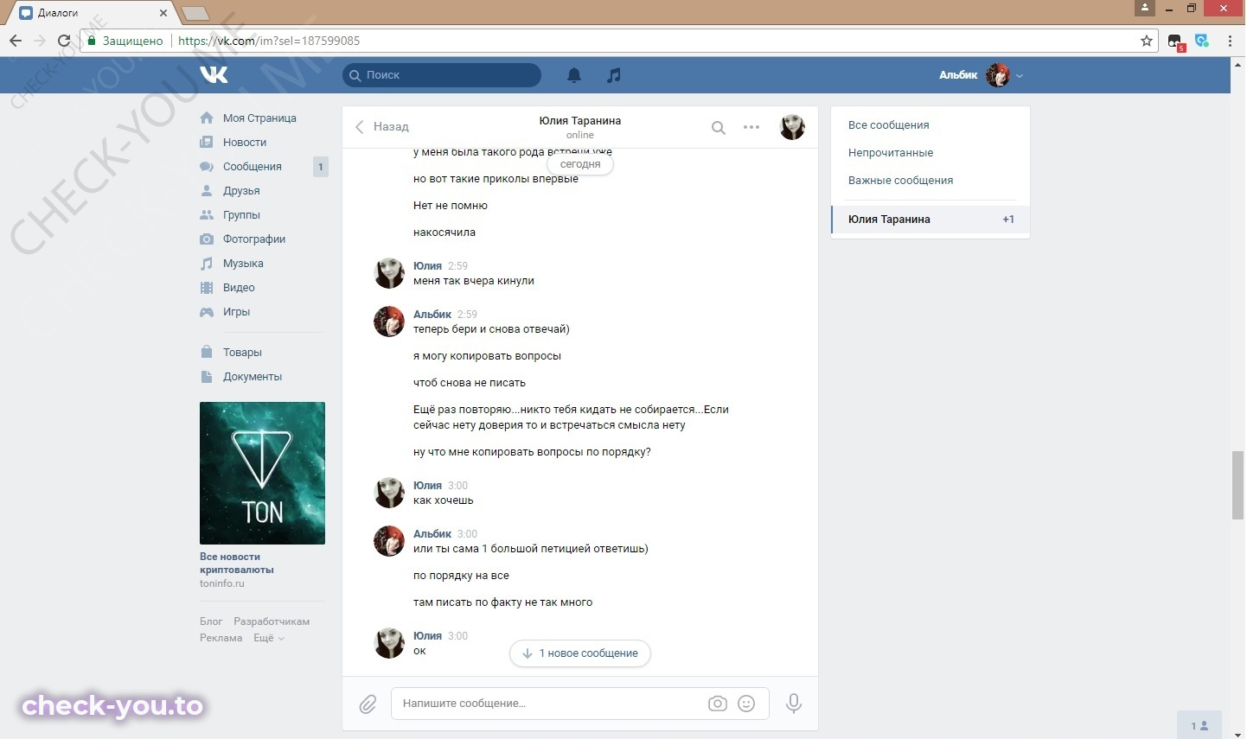
Task: Close the Диалоги browser tab
Action: click(163, 13)
